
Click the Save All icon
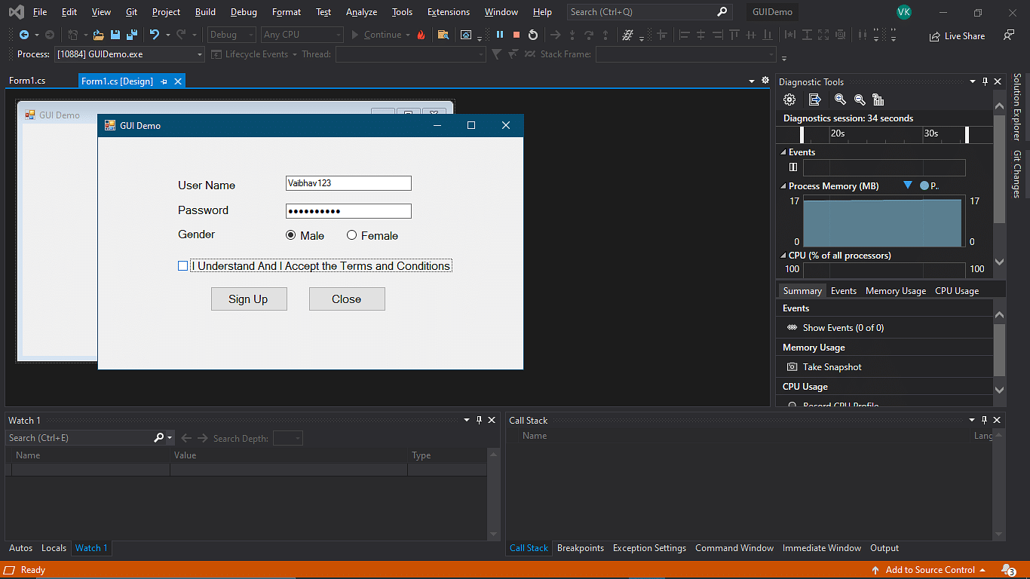[132, 35]
